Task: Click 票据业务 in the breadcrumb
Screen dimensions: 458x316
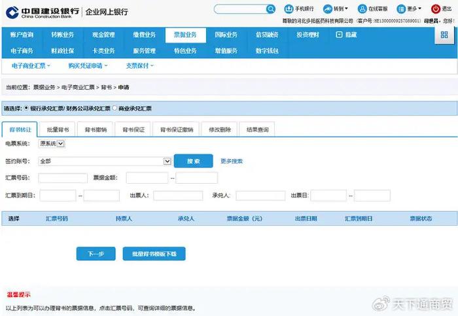Action: [x=44, y=87]
